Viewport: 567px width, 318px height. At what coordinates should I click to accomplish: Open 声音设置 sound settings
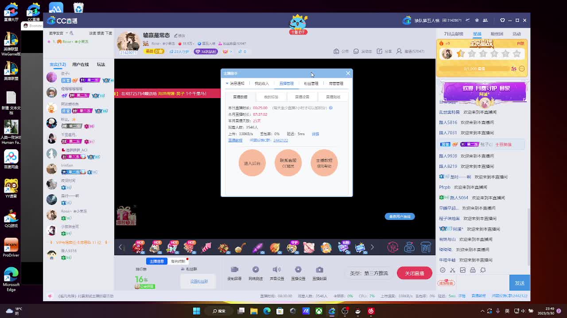click(x=277, y=273)
